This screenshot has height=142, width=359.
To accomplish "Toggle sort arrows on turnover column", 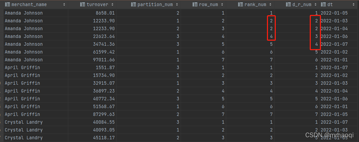I will (112, 4).
